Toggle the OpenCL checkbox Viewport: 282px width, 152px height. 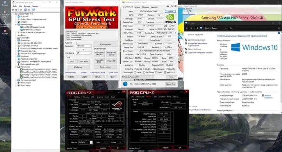[135, 69]
